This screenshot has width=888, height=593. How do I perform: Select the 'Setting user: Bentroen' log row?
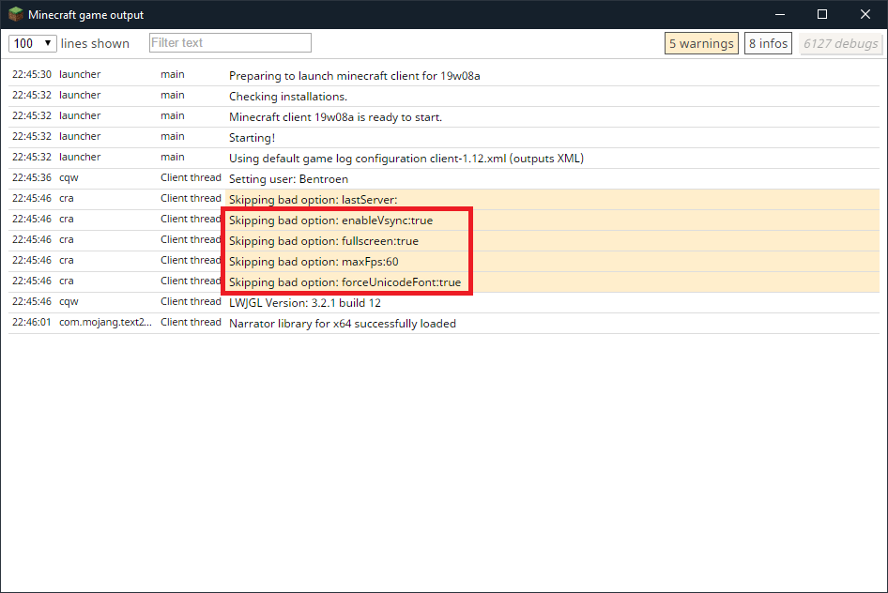coord(289,178)
